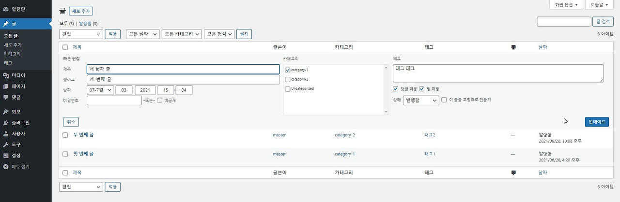
Task: Open 댓글 menu icon
Action: tap(6, 97)
